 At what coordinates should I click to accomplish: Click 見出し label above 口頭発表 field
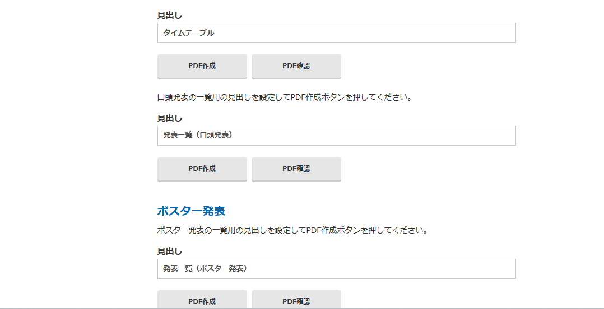click(169, 118)
